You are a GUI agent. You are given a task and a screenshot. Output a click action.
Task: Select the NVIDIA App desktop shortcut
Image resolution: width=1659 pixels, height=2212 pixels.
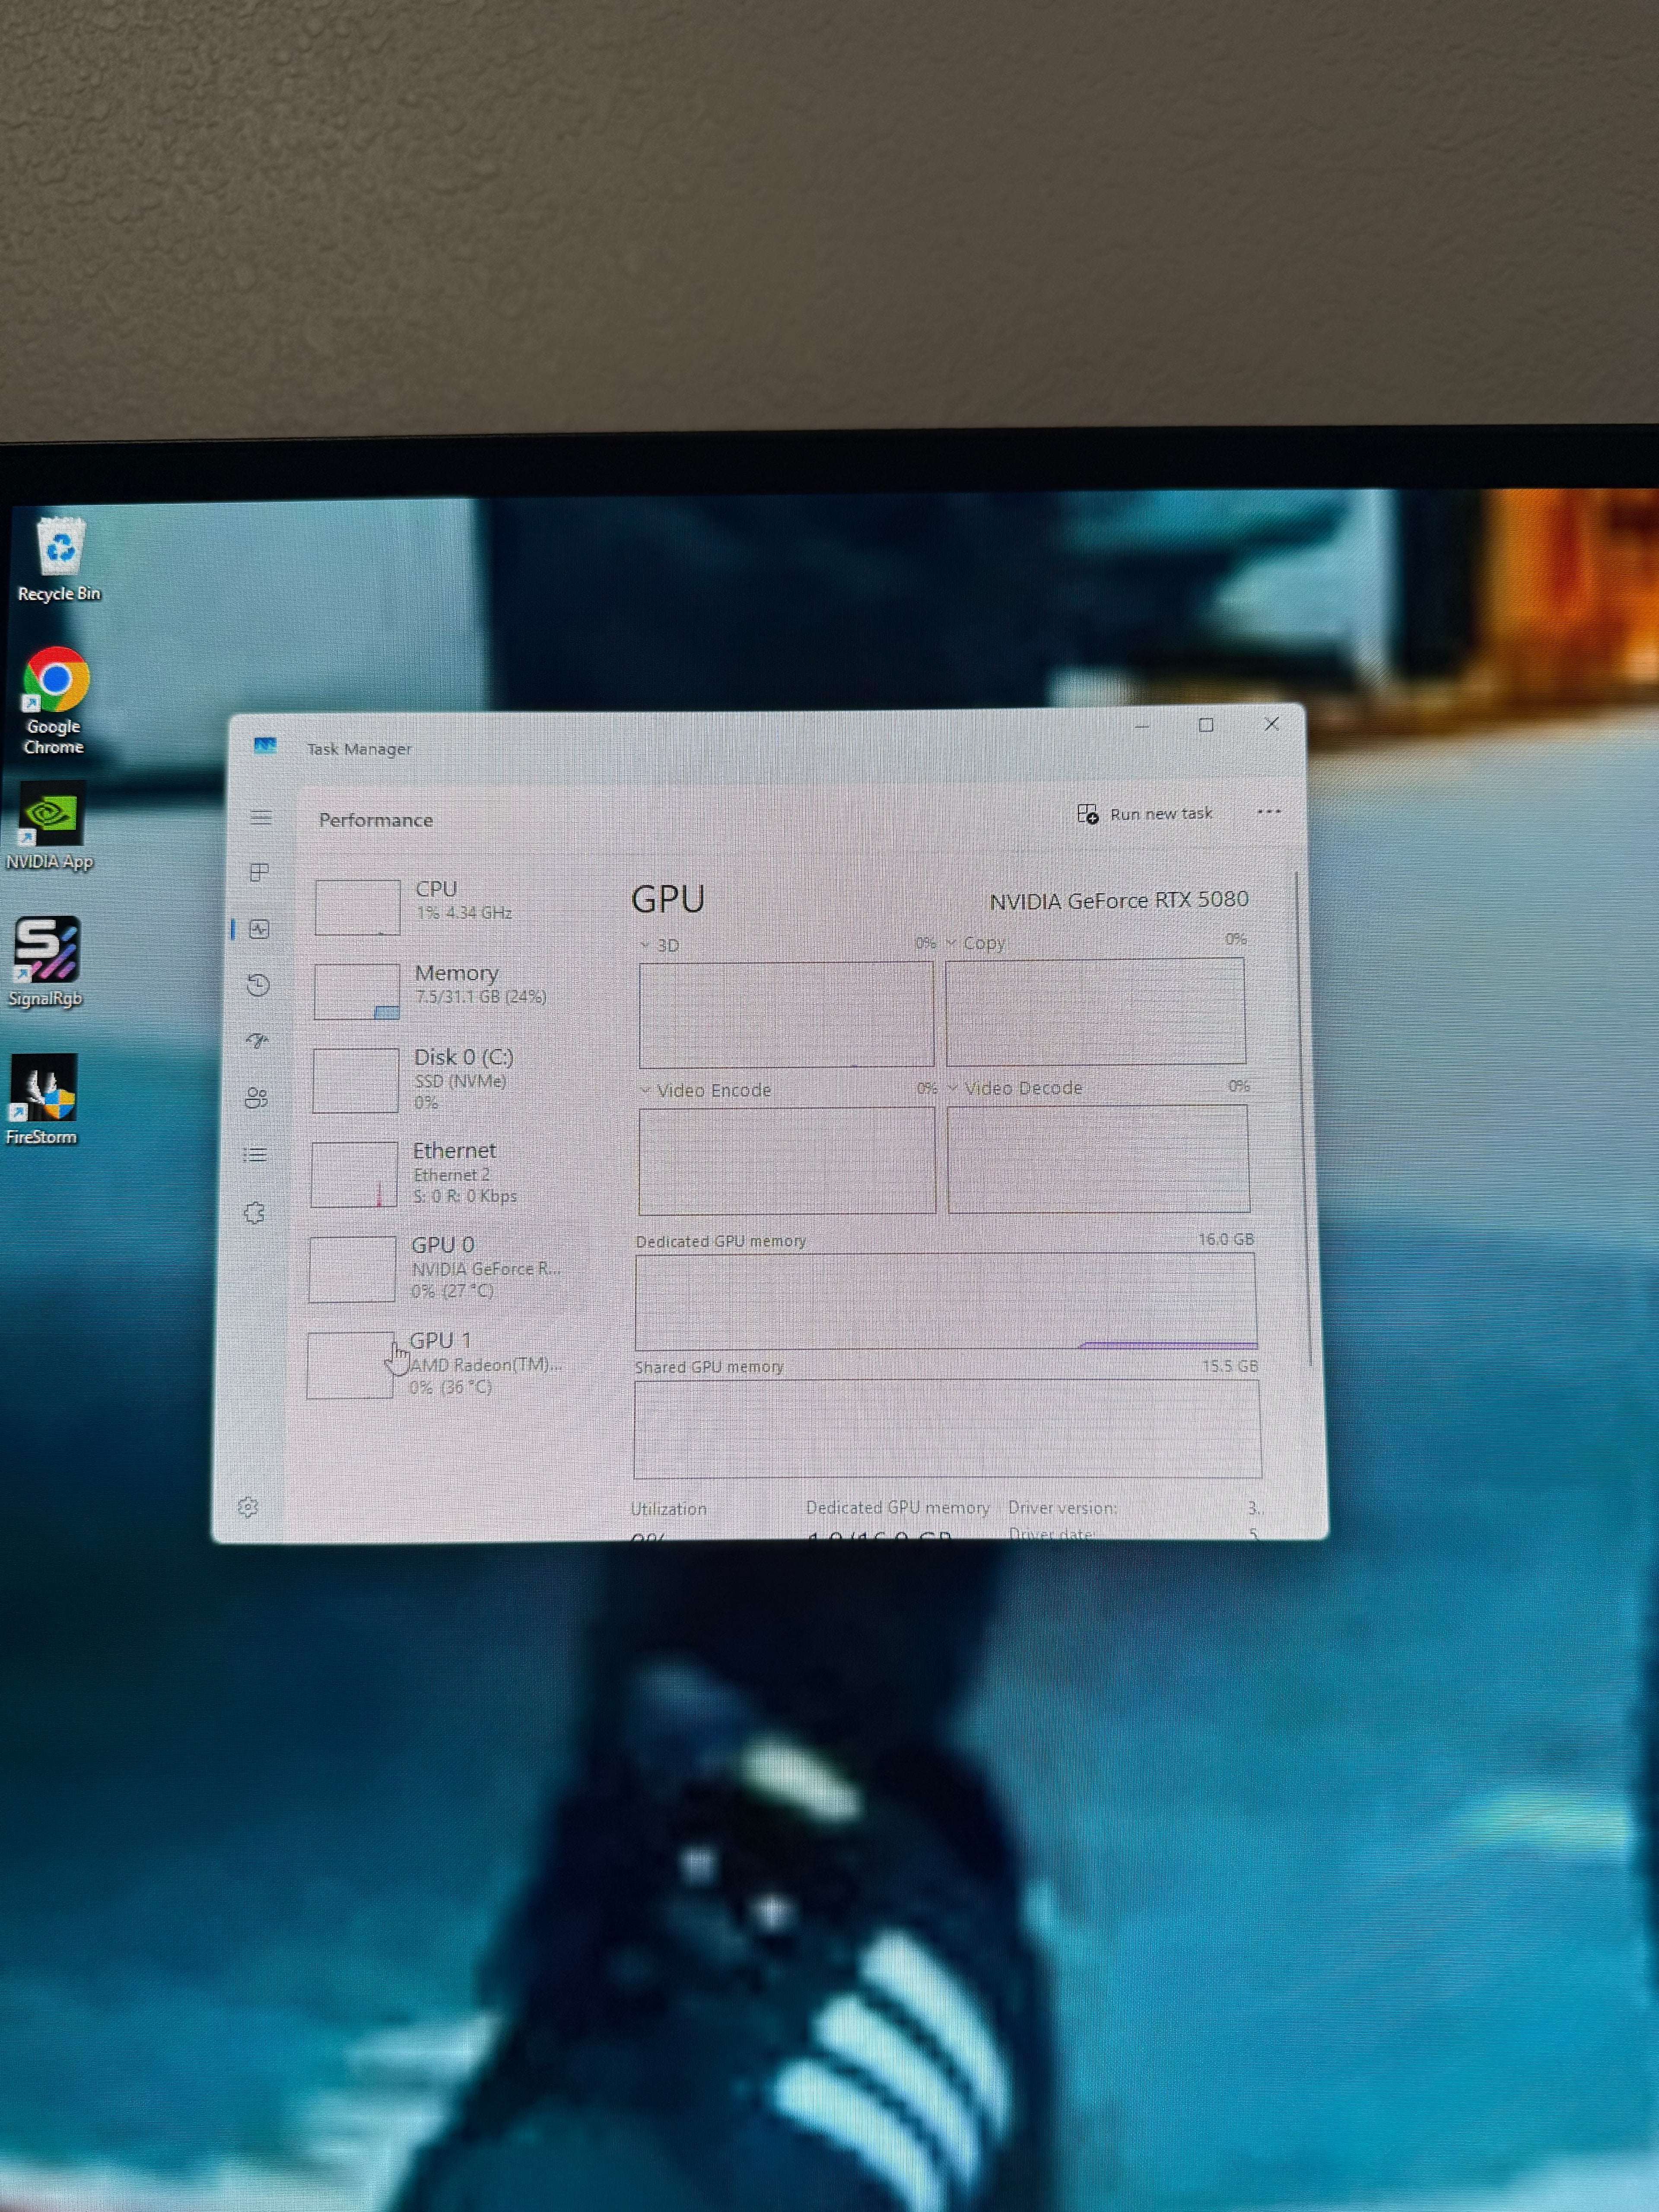[x=50, y=827]
